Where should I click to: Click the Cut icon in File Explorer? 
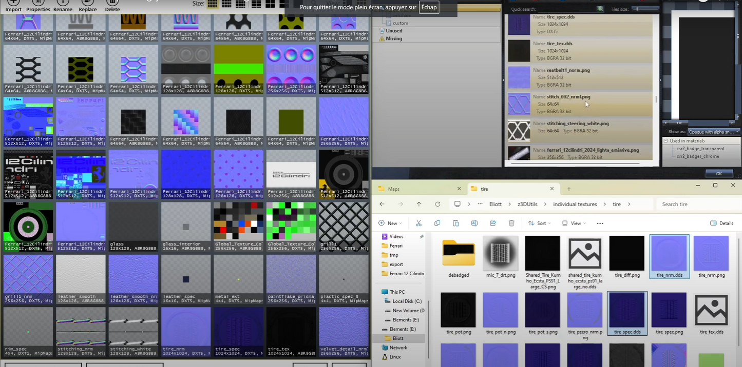[x=418, y=223]
